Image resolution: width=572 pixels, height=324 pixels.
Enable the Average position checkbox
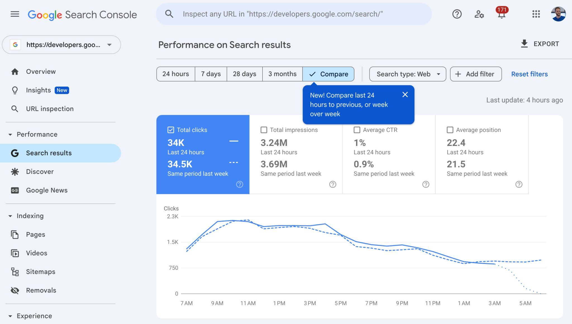click(450, 130)
